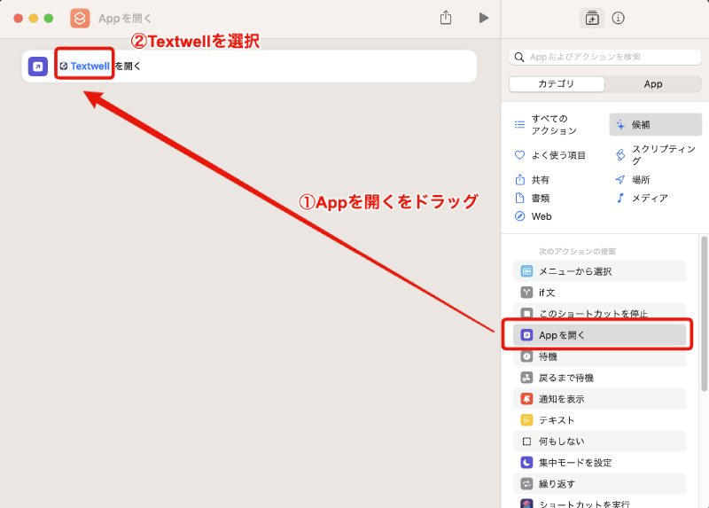Click the dashed square nothing icon
The width and height of the screenshot is (709, 508).
point(526,441)
